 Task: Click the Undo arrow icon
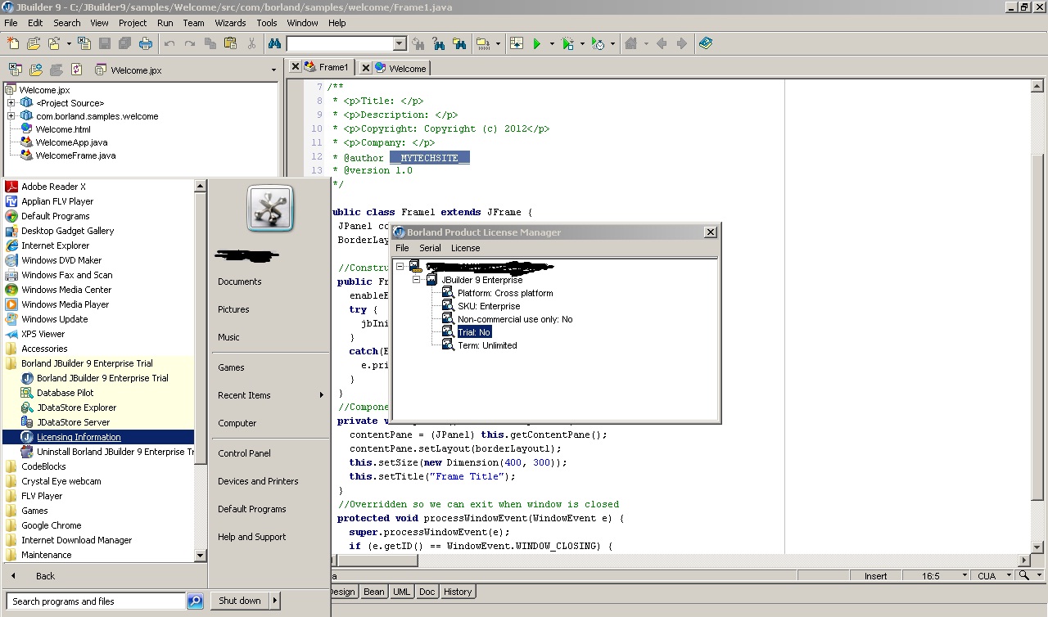[169, 43]
